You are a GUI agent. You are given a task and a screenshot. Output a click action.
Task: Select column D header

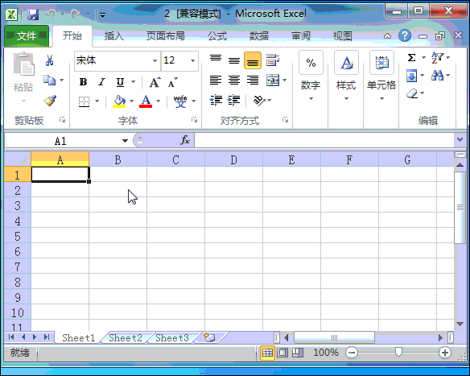234,159
